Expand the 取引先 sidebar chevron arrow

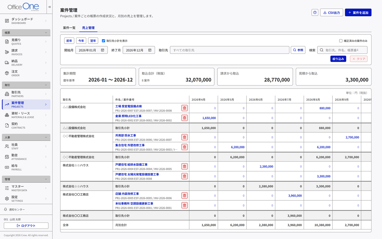[x=46, y=94]
